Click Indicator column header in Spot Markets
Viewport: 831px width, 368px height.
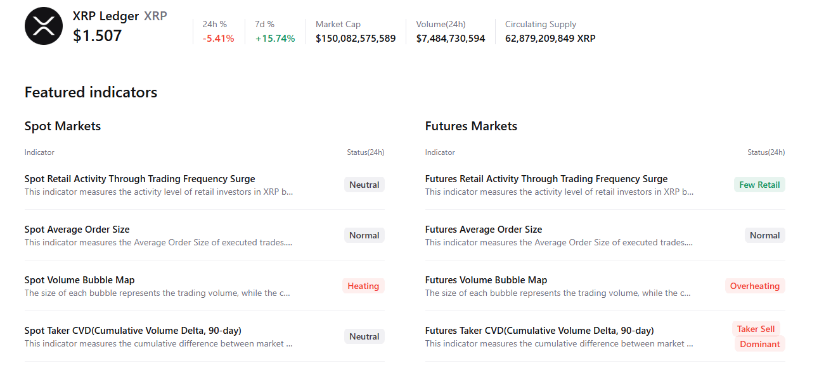tap(39, 152)
